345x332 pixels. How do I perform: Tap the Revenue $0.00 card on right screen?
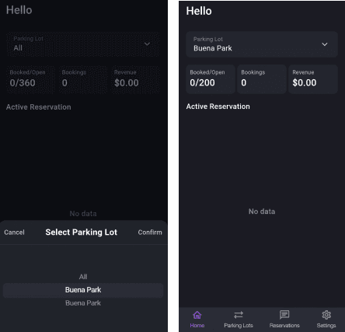313,79
